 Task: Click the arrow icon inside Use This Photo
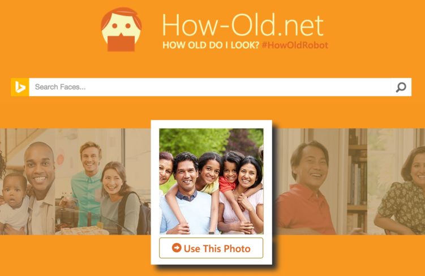coord(177,248)
